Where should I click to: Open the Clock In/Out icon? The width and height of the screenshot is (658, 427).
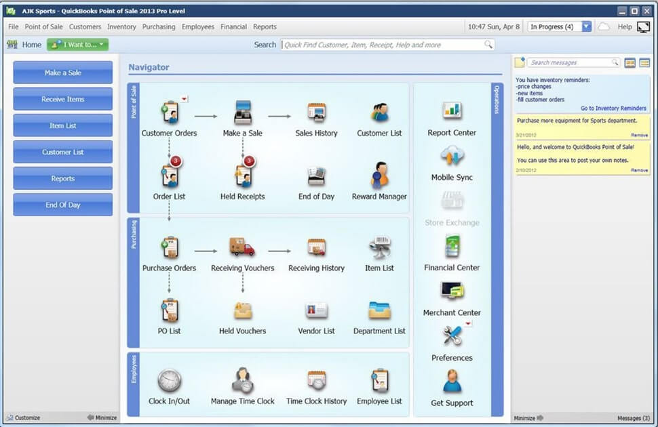(170, 381)
